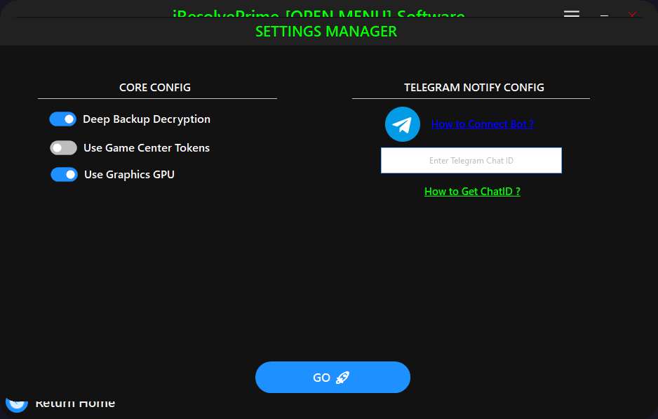Click the TELEGRAM NOTIFY CONFIG heading
The width and height of the screenshot is (658, 419).
point(474,87)
